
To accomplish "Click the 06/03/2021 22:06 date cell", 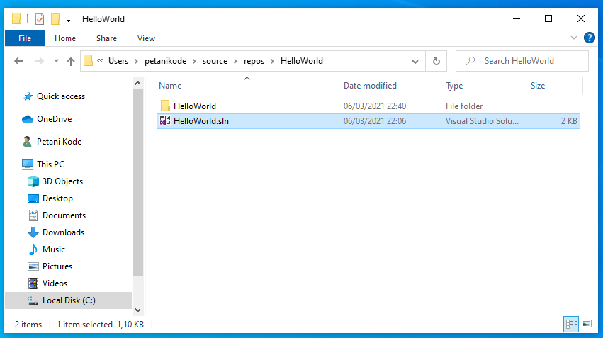I will pyautogui.click(x=375, y=120).
